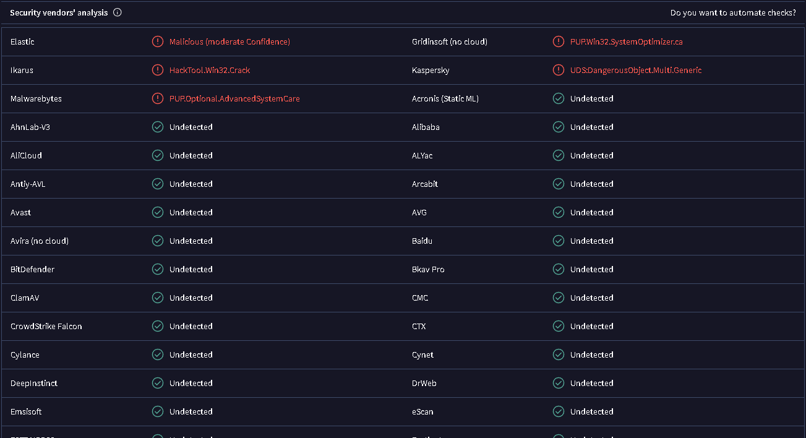
Task: Select 'PUP.Win32.SystemOptimizer.ca' detection text
Action: (x=627, y=41)
